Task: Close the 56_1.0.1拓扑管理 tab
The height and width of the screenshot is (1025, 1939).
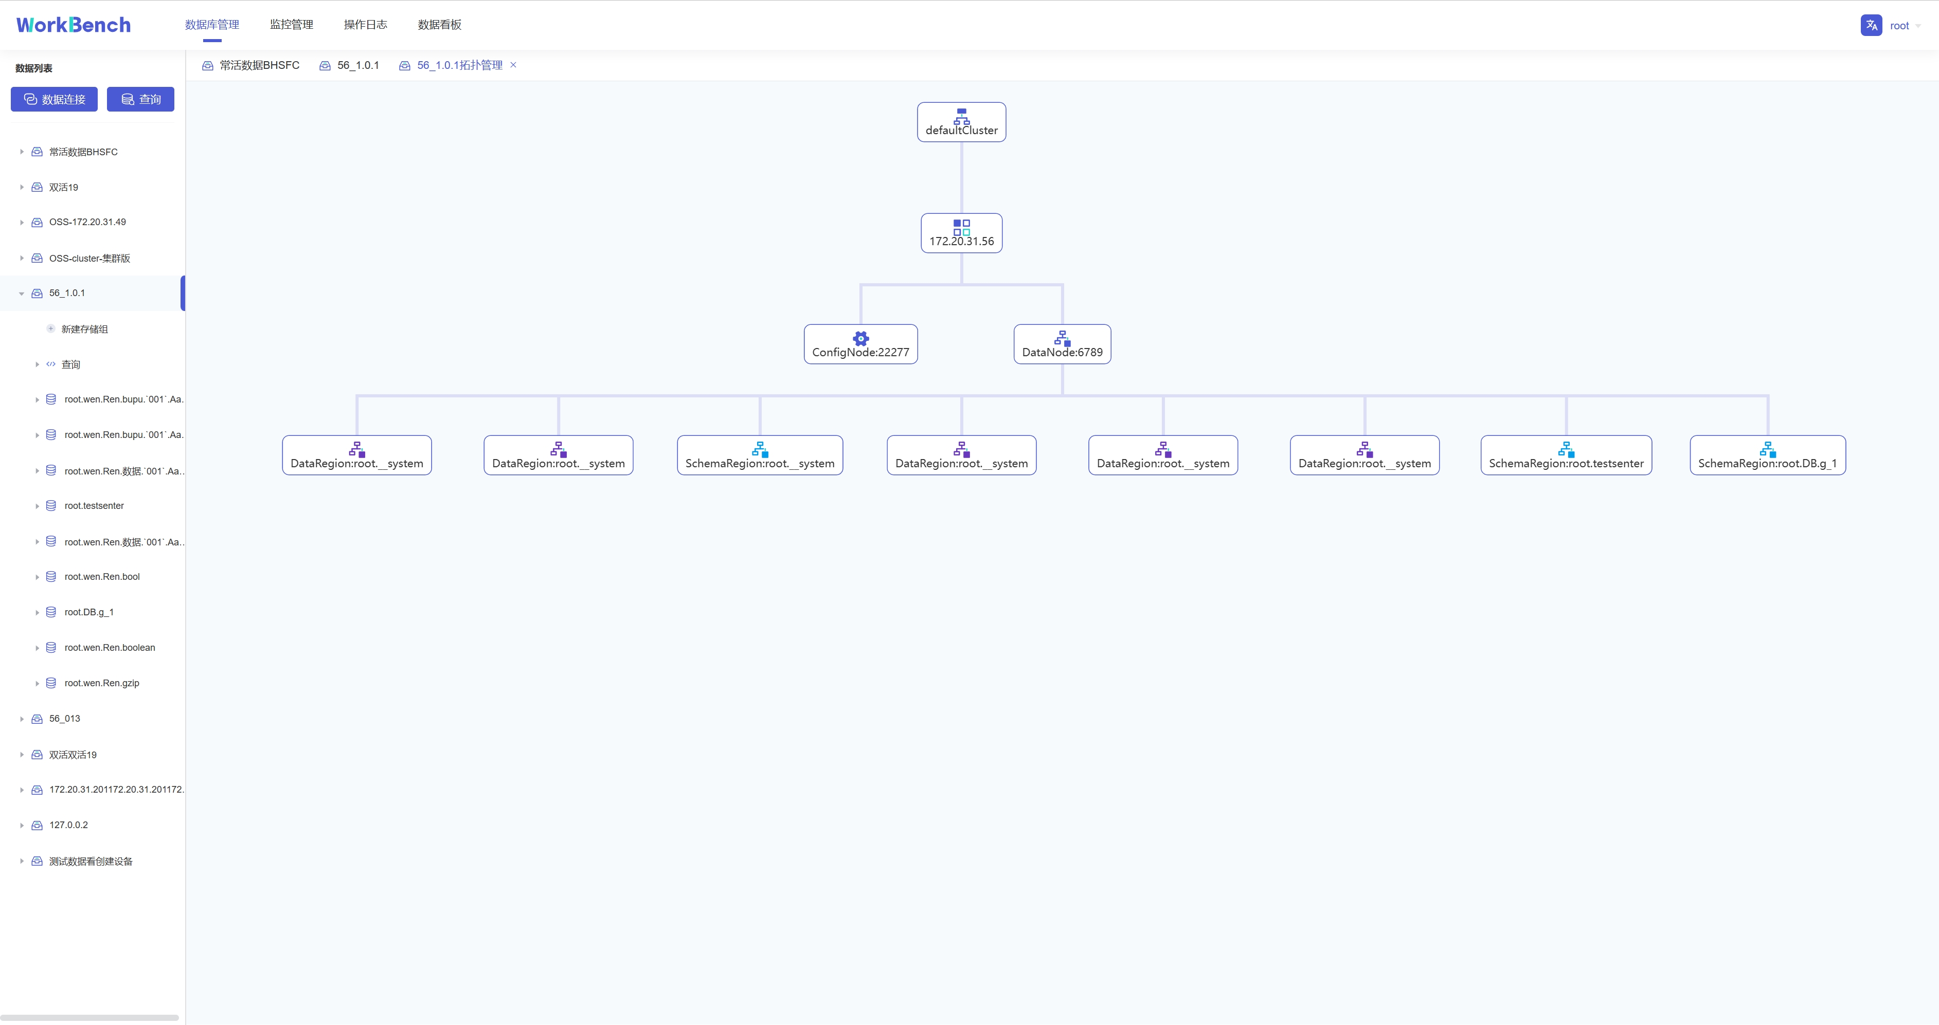Action: coord(513,65)
